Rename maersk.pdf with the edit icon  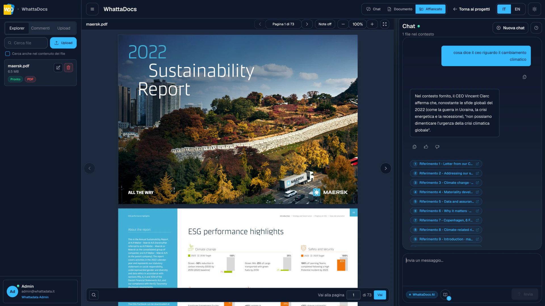[x=58, y=67]
